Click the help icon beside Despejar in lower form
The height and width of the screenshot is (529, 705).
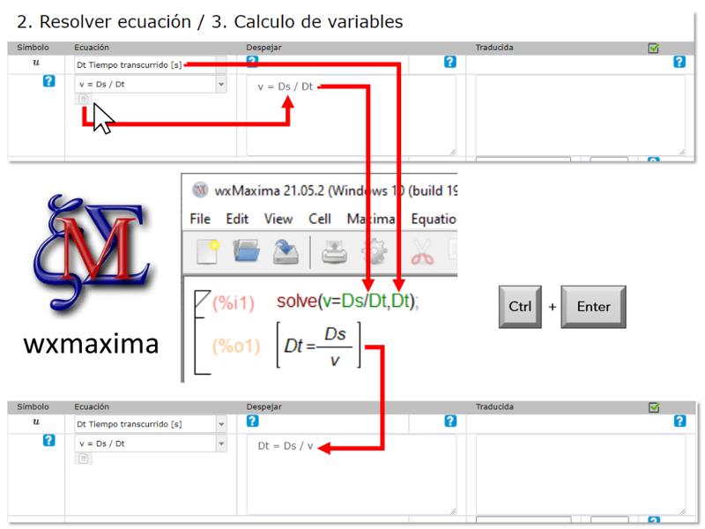pyautogui.click(x=252, y=421)
